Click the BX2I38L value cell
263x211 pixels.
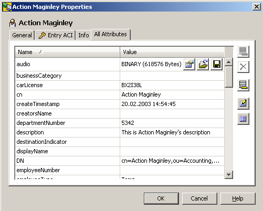tap(172, 85)
